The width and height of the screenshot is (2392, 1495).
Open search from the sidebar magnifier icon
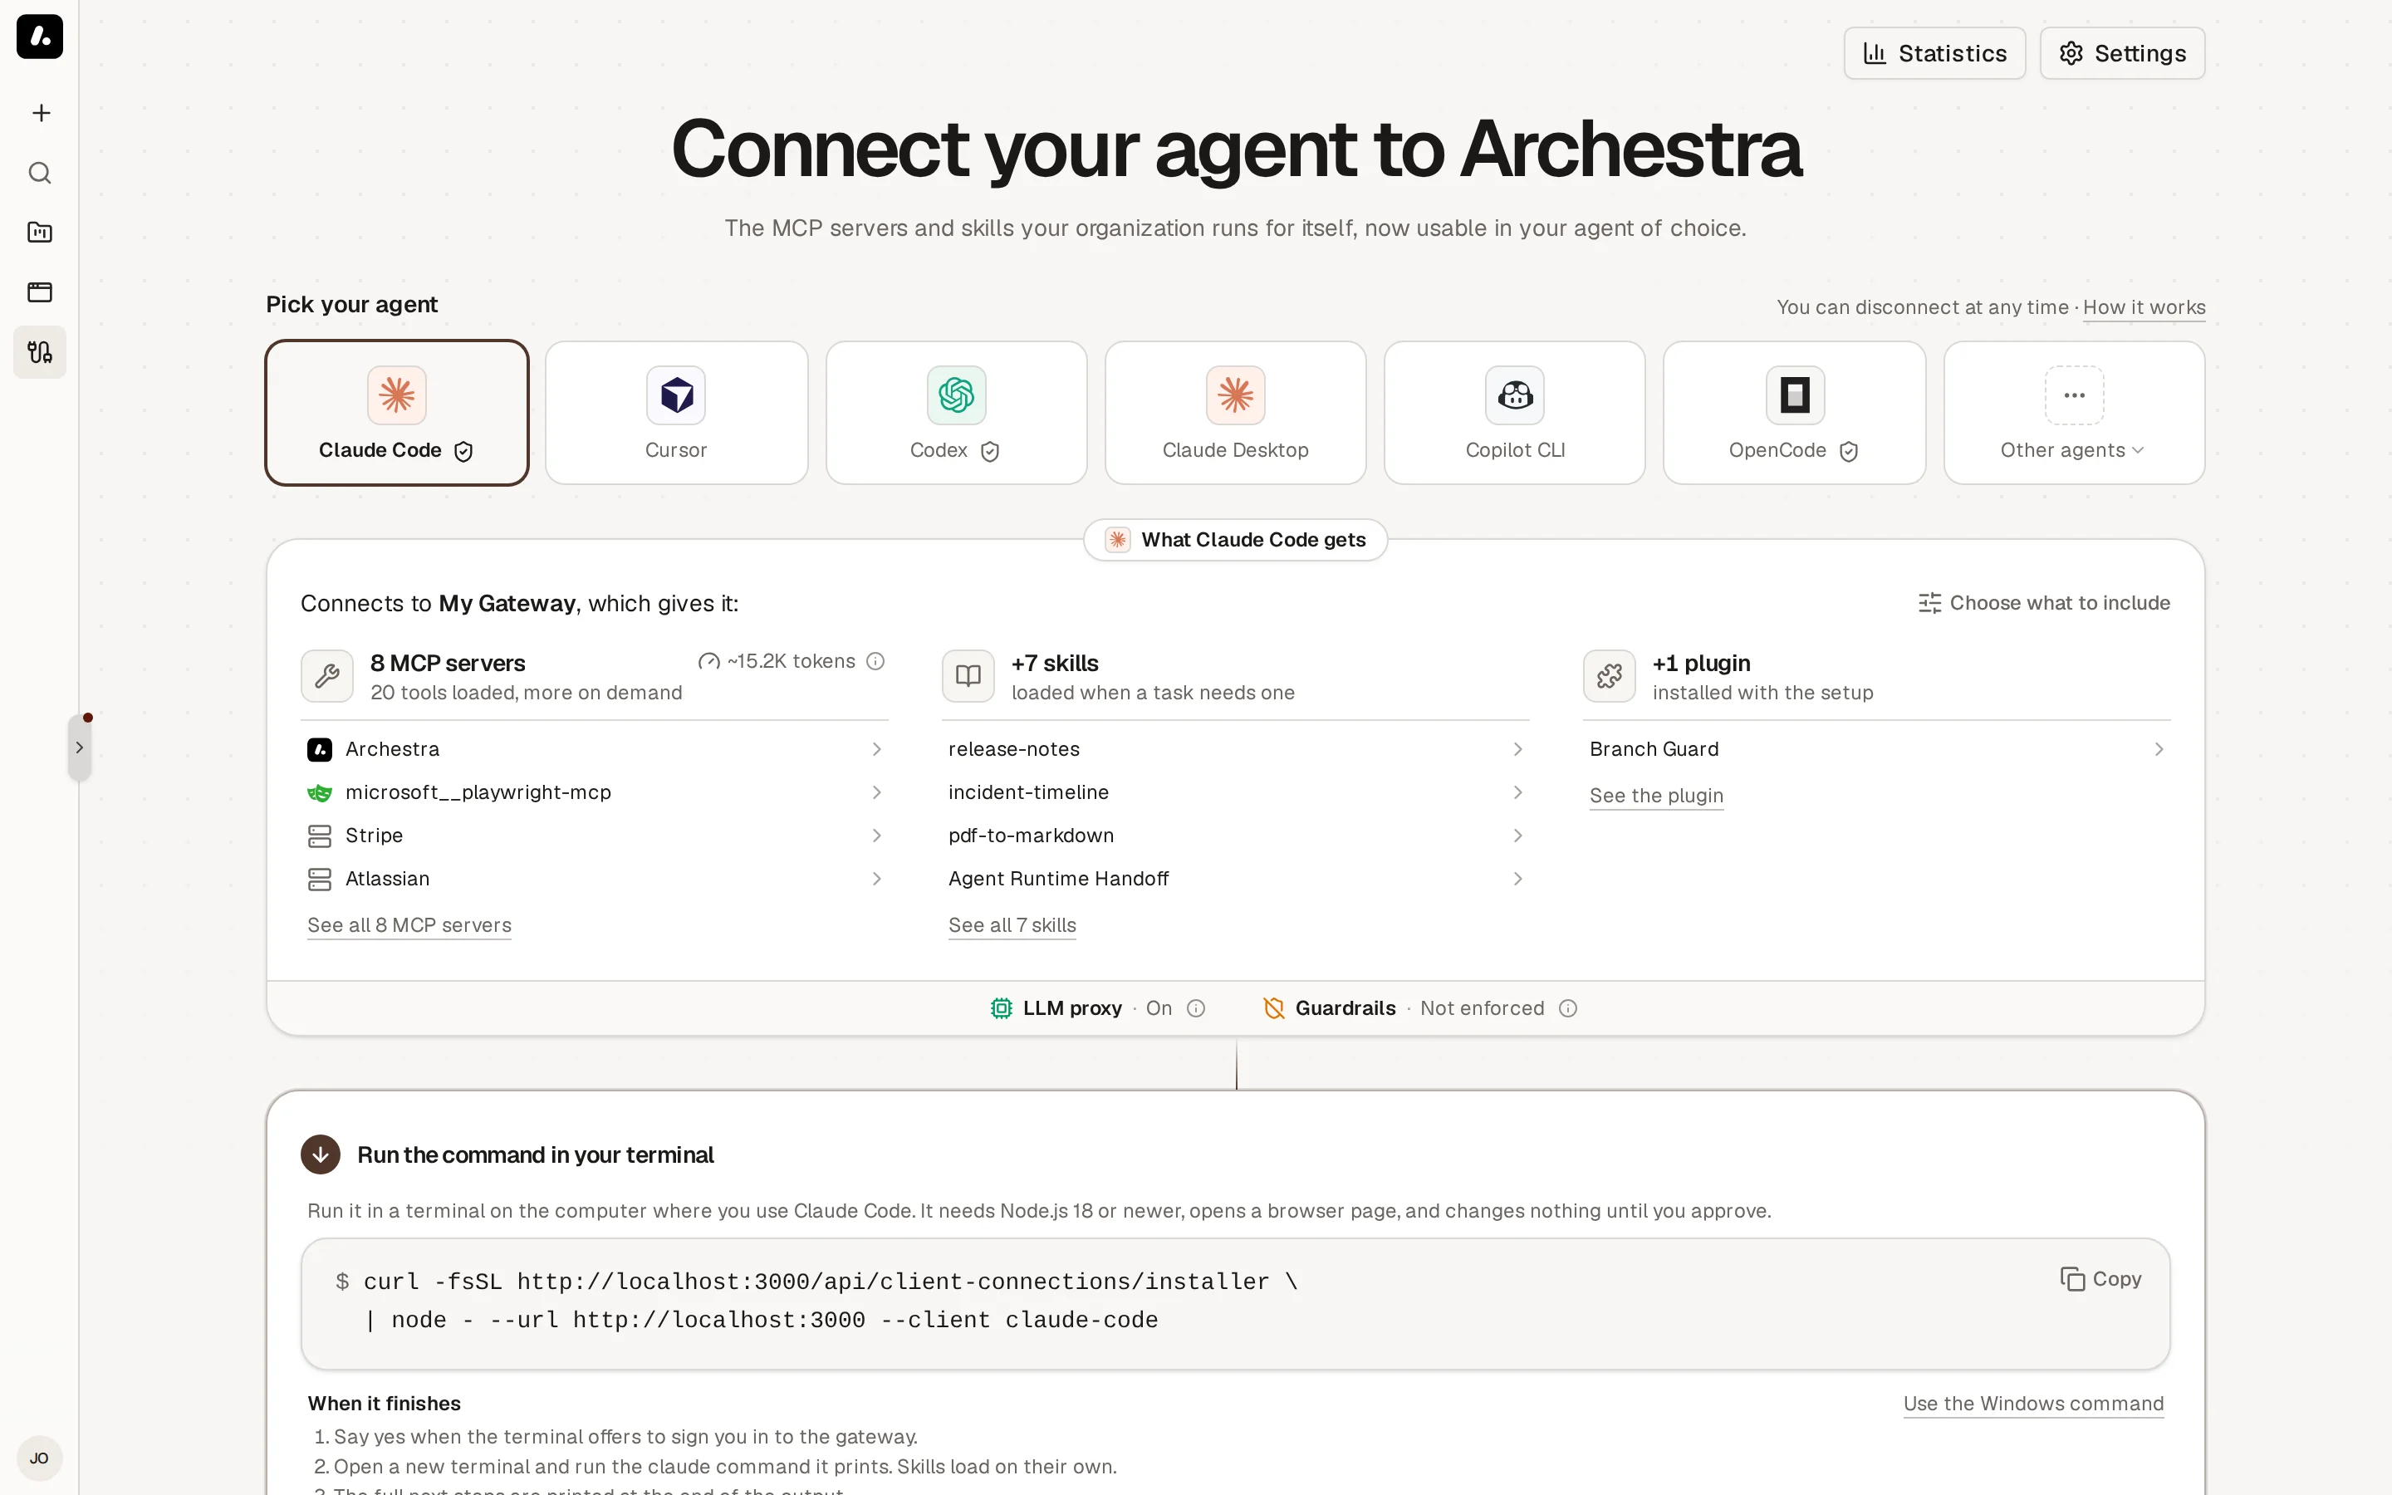40,173
